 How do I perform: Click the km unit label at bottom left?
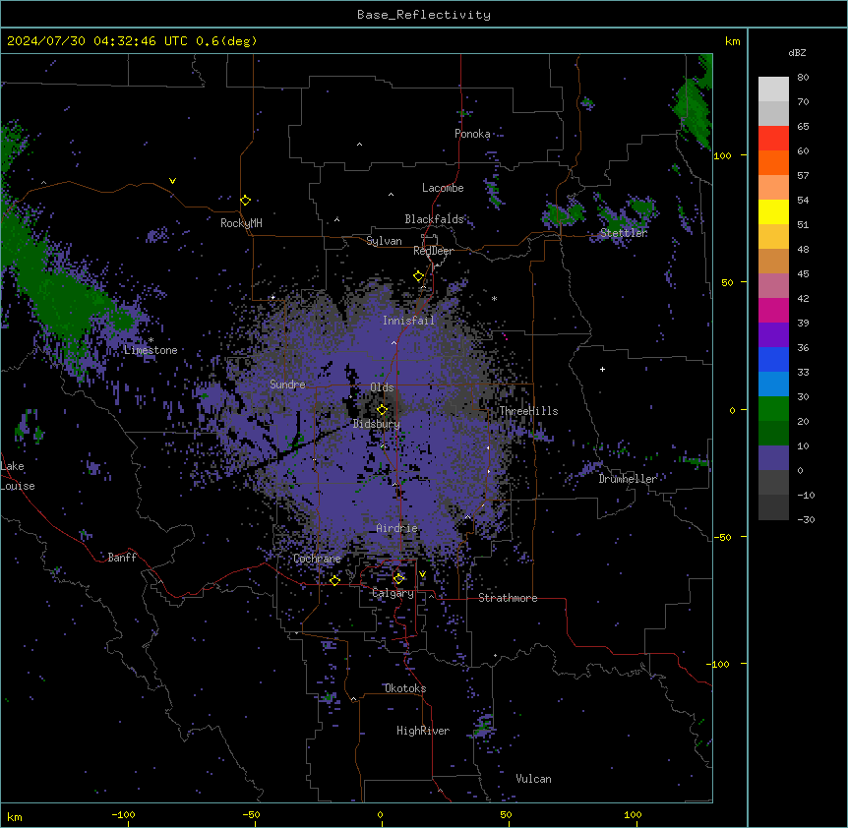[14, 816]
